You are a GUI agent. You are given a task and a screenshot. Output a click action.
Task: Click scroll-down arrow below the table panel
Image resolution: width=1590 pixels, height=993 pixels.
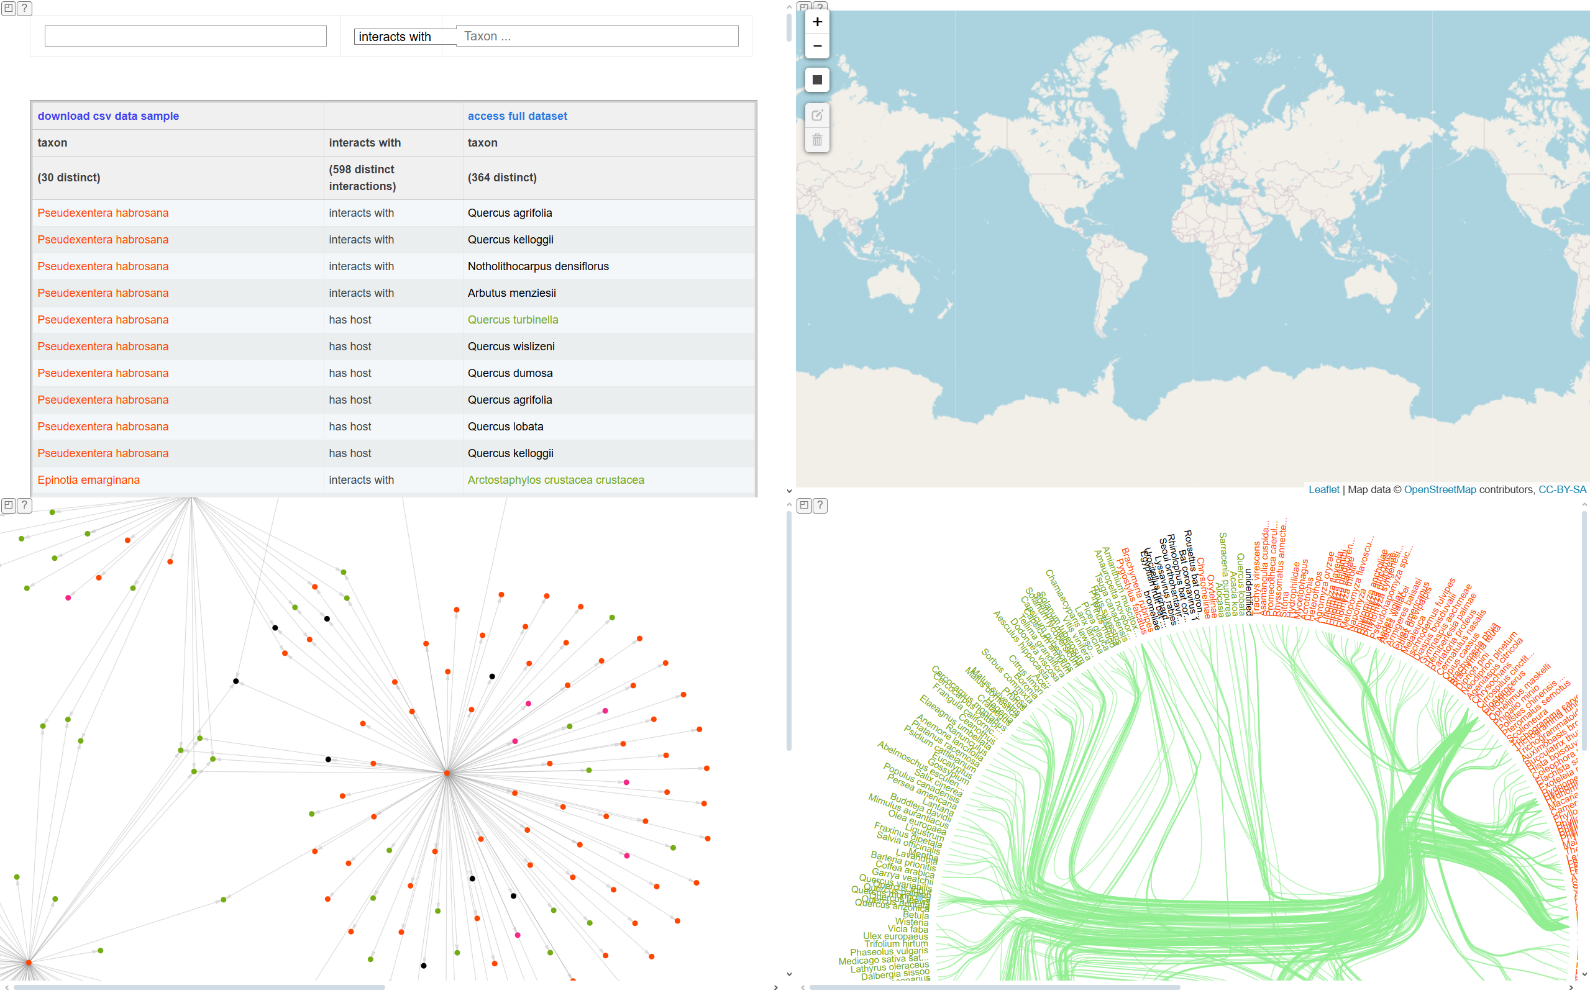[789, 491]
